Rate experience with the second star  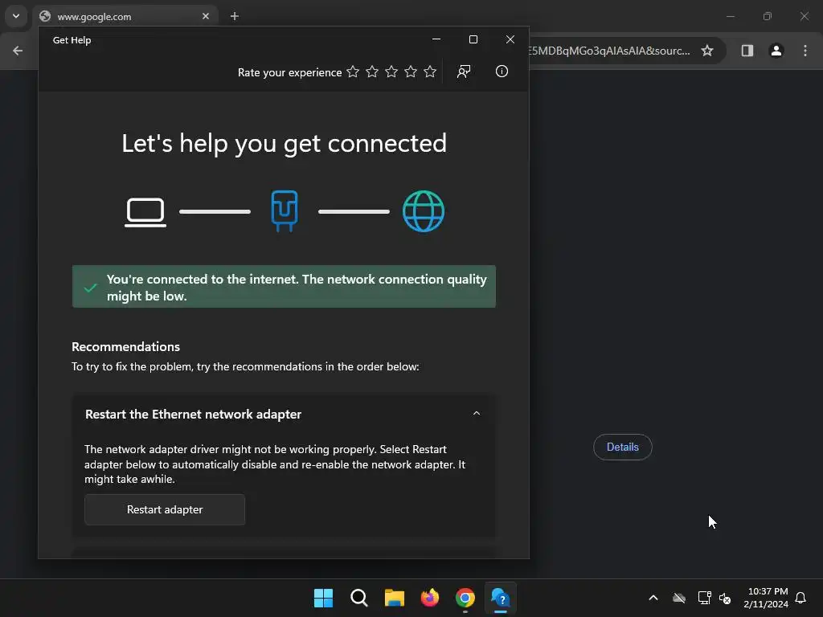click(372, 72)
